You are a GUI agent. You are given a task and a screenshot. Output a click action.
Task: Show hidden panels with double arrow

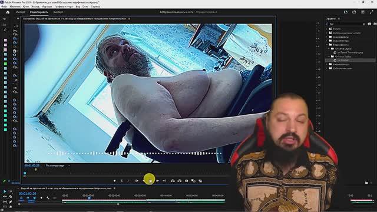point(18,18)
